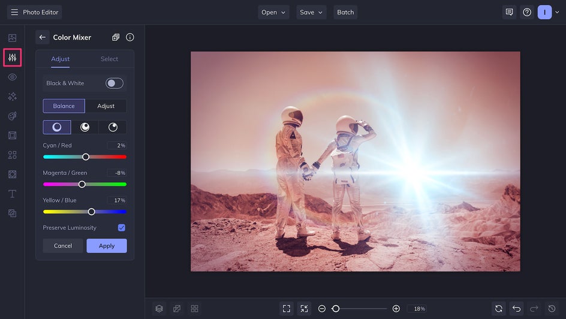The height and width of the screenshot is (319, 566).
Task: Select the Balance mode button
Action: (x=64, y=106)
